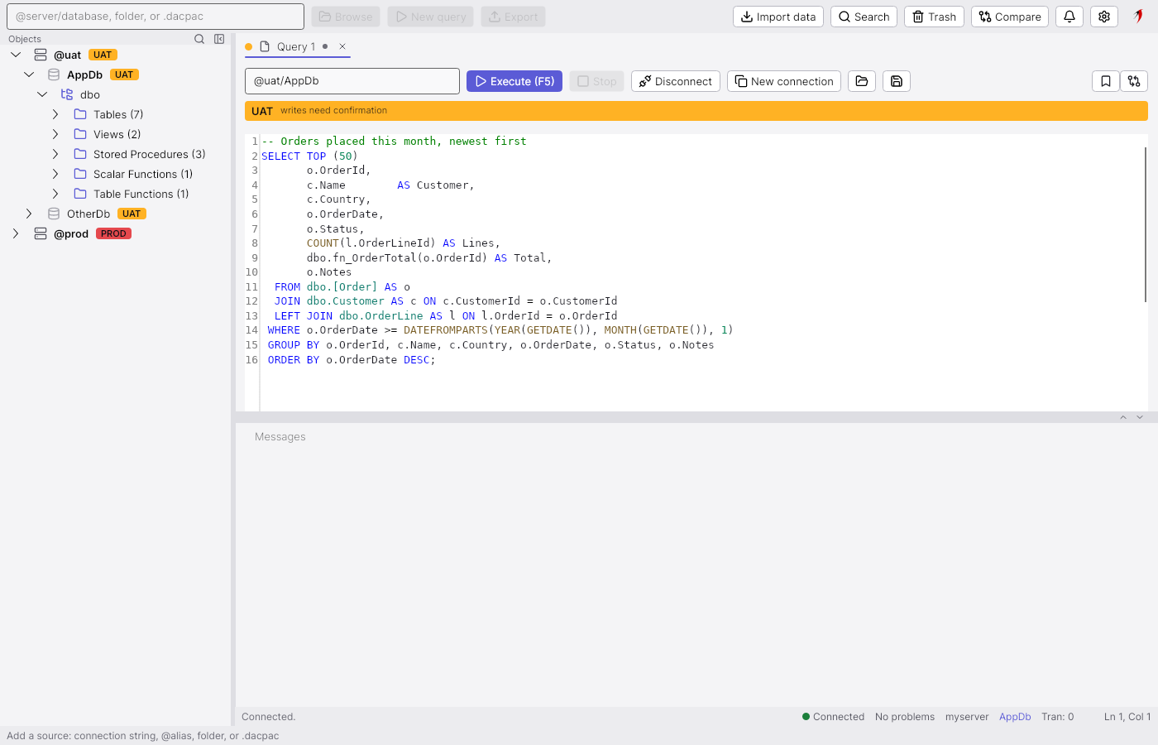Bookmark the current query
This screenshot has height=745, width=1158.
(x=1106, y=81)
